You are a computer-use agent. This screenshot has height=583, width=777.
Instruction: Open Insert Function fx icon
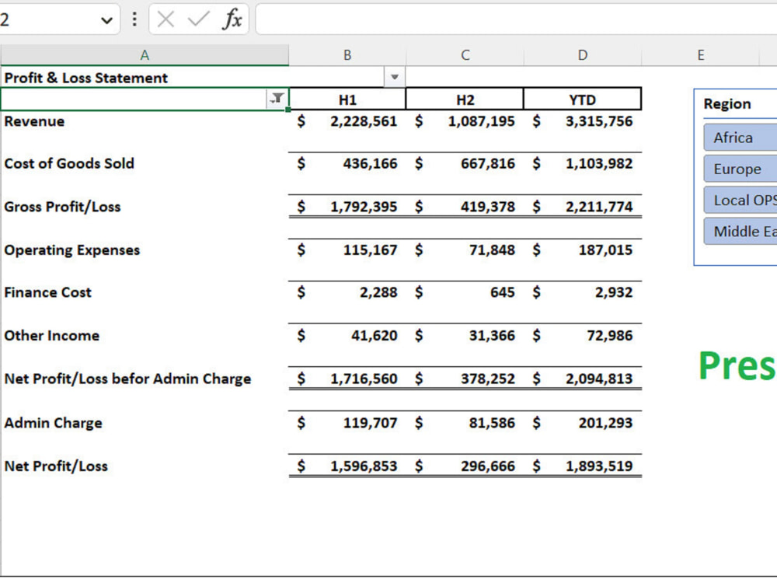coord(232,19)
